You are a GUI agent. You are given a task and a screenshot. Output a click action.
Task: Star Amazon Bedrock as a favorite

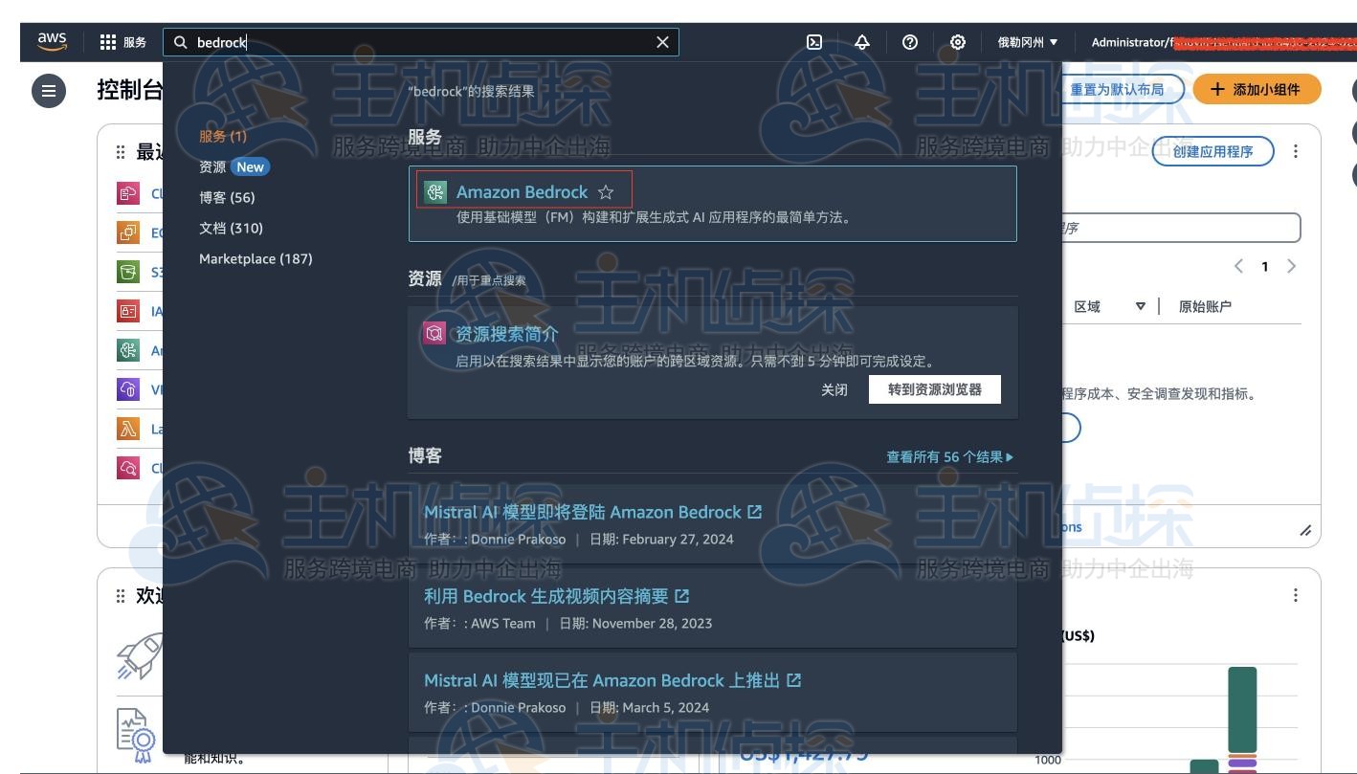[x=606, y=191]
